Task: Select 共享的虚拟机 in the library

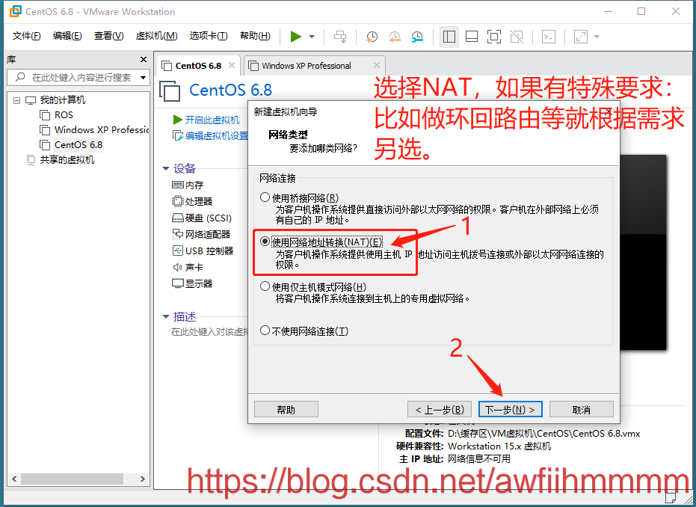Action: point(67,160)
